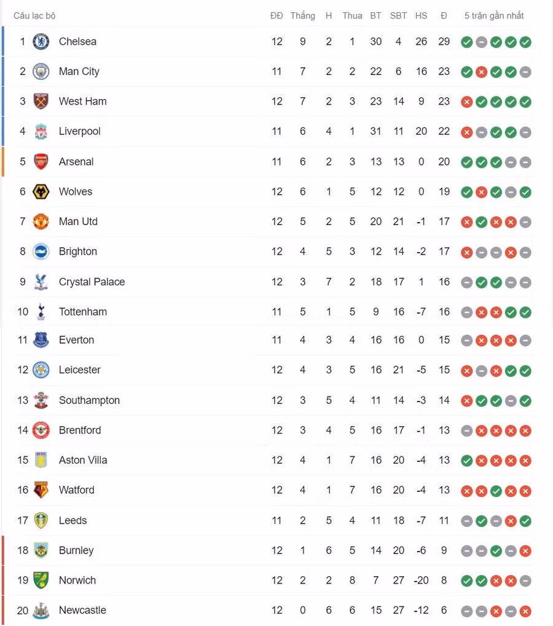Viewport: 553px width, 626px height.
Task: Click the Newcastle crest icon
Action: pos(41,611)
